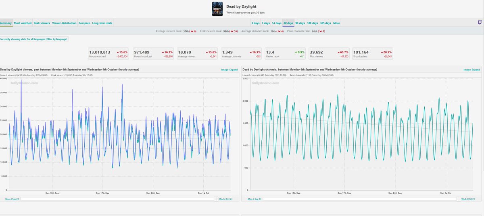The image size is (484, 216).
Task: Click the Average channels 1,349 stat card
Action: click(x=242, y=54)
